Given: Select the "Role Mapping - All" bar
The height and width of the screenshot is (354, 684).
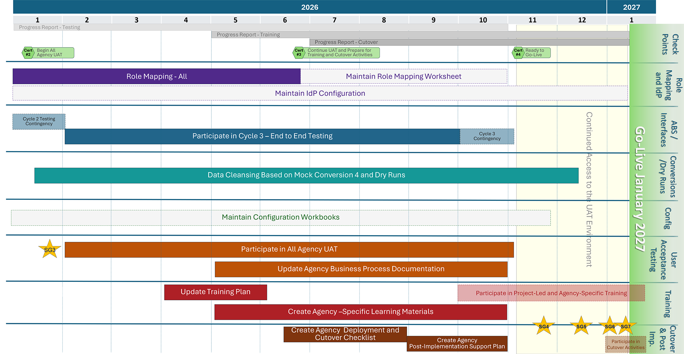Looking at the screenshot, I should pos(156,76).
